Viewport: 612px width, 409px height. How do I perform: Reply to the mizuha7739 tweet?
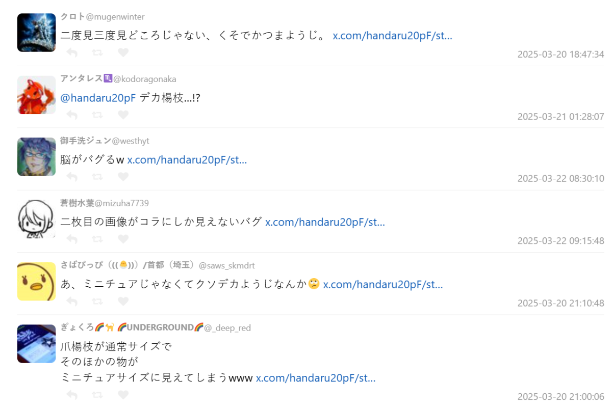click(x=72, y=239)
